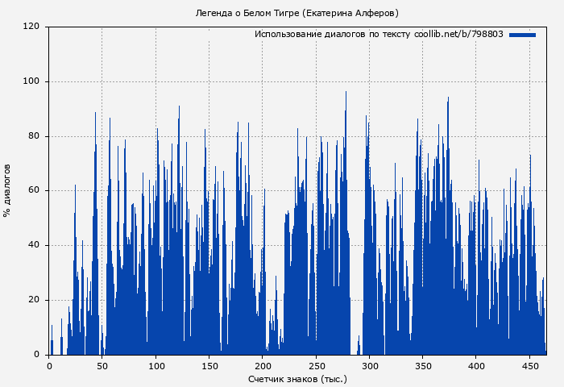Image resolution: width=564 pixels, height=387 pixels.
Task: Click the x-axis tick label 350
Action: pos(423,366)
